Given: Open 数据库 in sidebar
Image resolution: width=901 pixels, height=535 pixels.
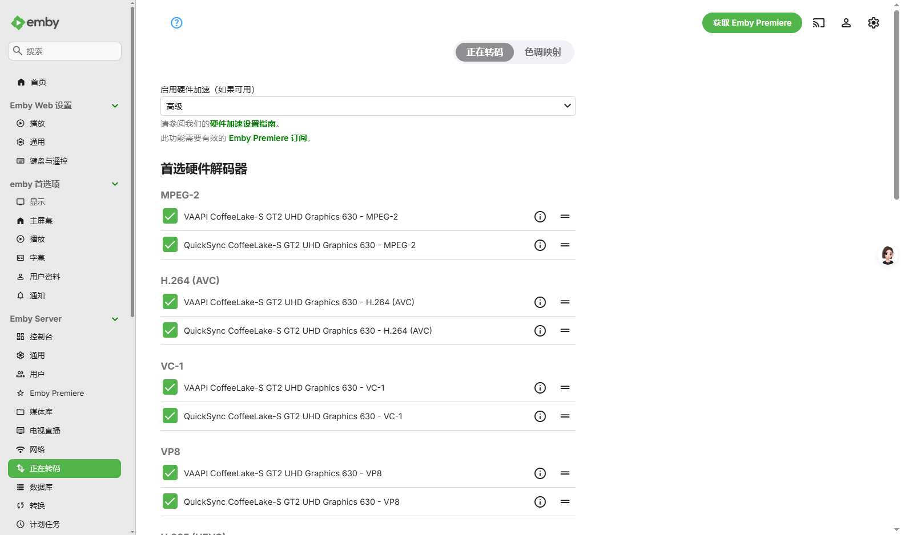Looking at the screenshot, I should click(x=65, y=487).
